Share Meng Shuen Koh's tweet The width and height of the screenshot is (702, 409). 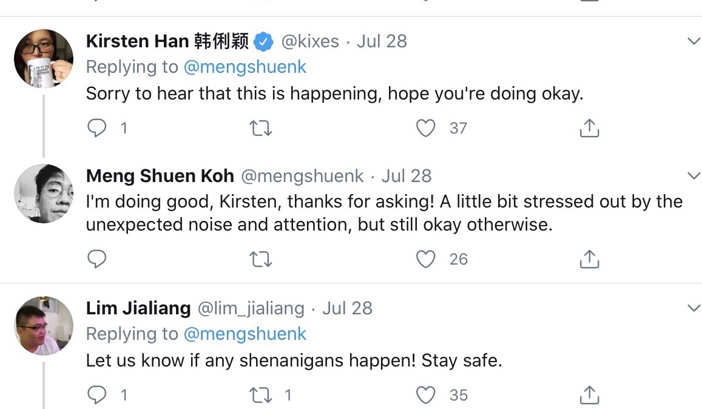pos(589,259)
